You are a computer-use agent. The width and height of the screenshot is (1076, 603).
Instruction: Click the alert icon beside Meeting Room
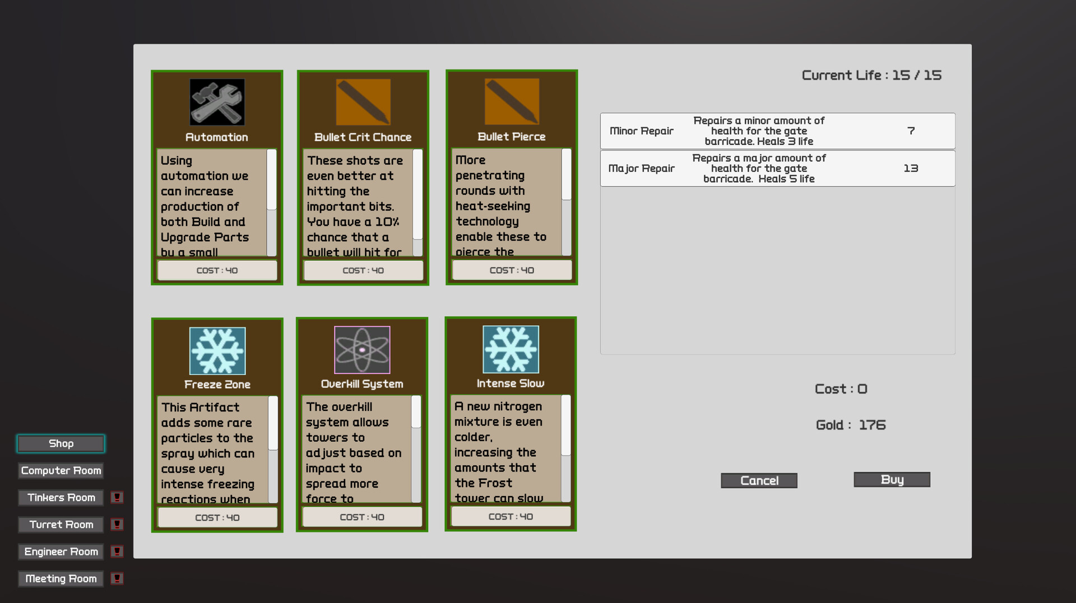(117, 578)
